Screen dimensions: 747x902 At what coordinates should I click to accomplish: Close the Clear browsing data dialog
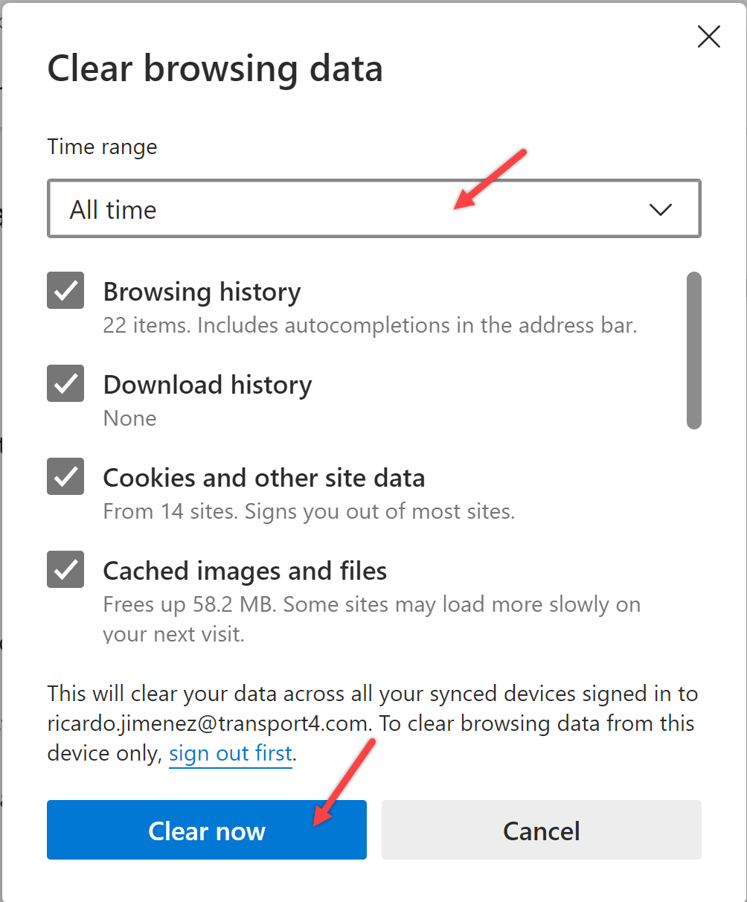(x=708, y=37)
